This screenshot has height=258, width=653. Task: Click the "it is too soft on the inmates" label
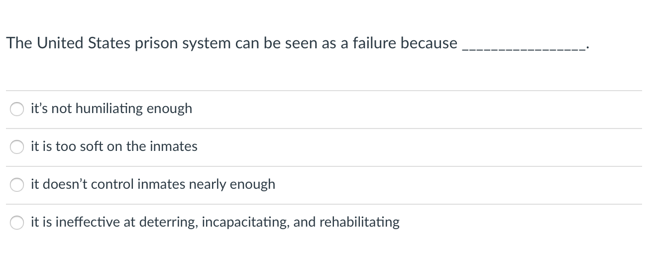click(x=114, y=146)
